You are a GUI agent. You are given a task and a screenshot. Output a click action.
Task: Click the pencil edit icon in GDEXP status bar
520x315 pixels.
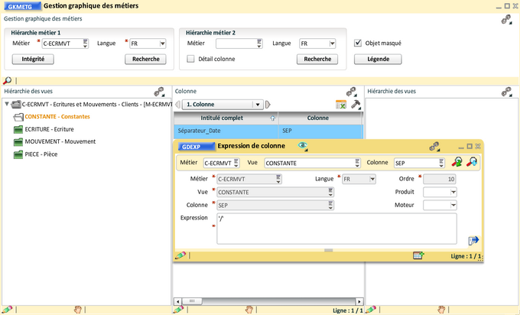[180, 255]
